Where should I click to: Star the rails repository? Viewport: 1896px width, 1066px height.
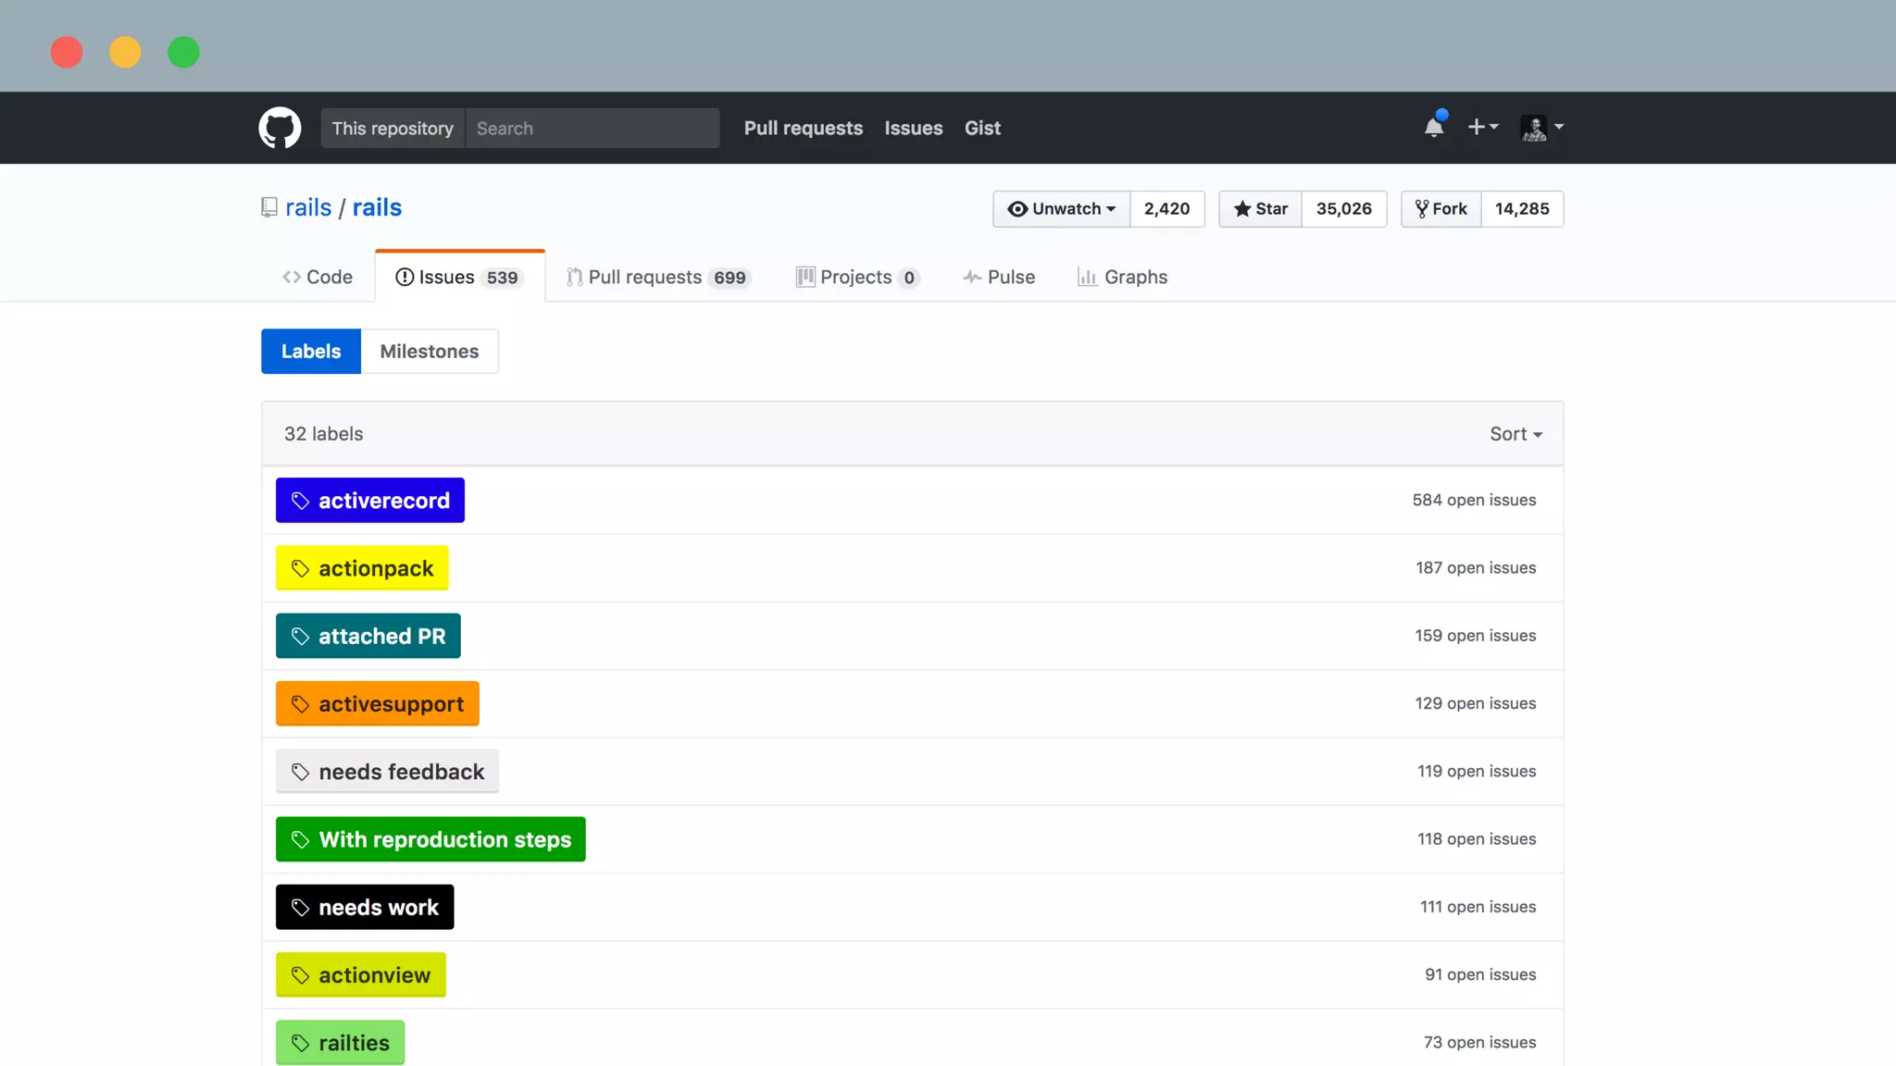1260,209
